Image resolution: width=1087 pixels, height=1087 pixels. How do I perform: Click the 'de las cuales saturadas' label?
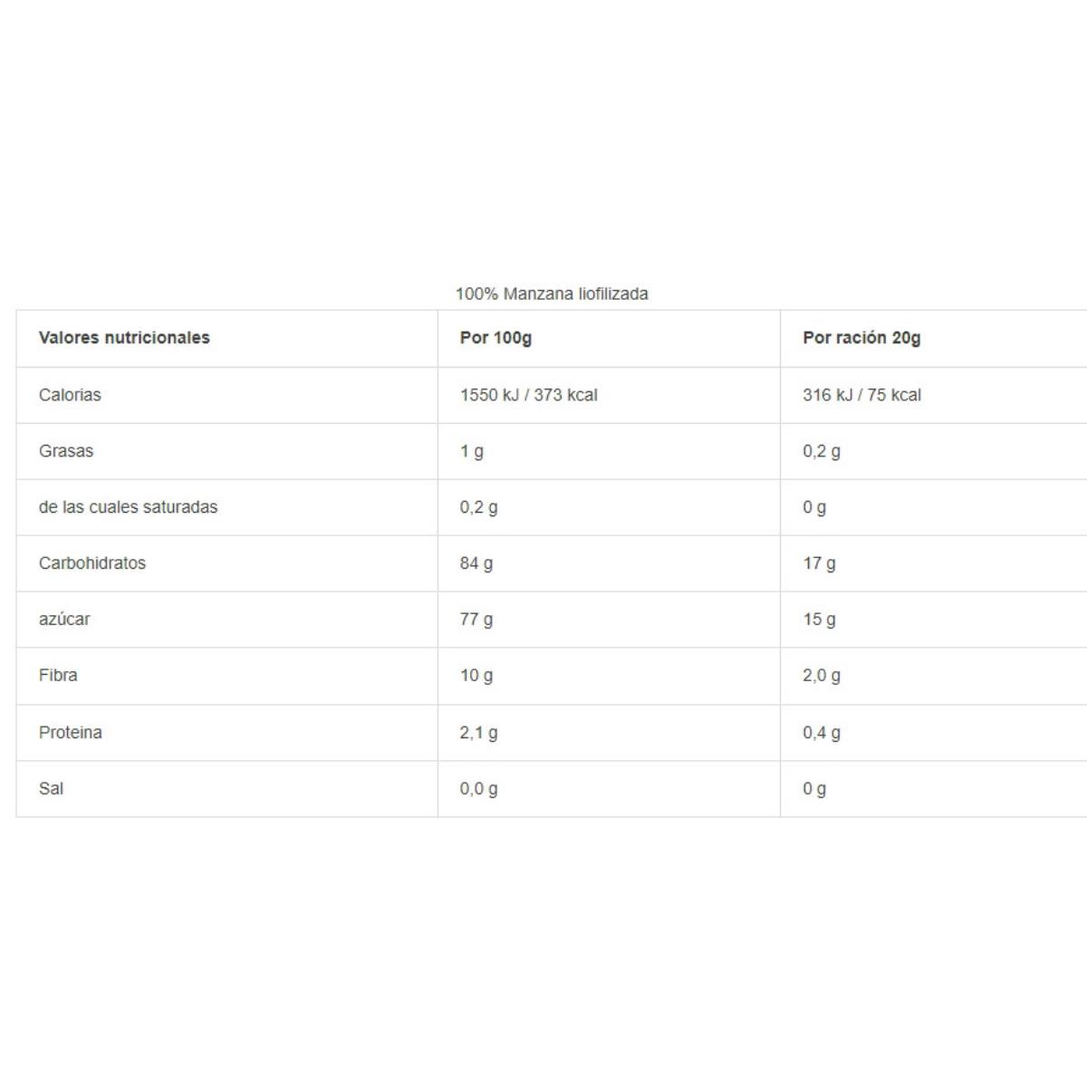click(x=128, y=507)
